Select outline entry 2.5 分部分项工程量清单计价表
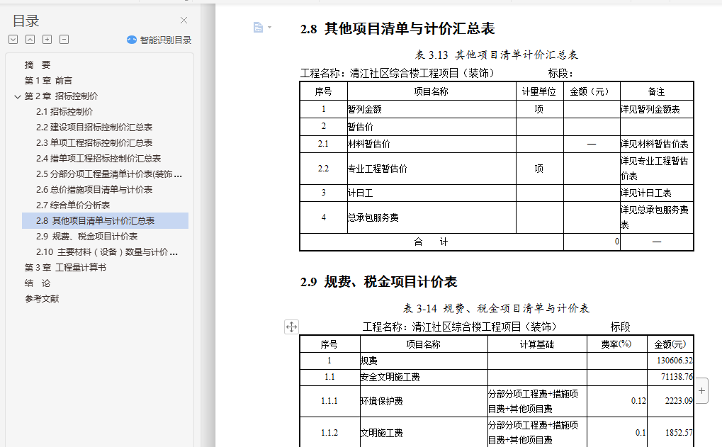Screen dimensions: 722x447 point(108,174)
